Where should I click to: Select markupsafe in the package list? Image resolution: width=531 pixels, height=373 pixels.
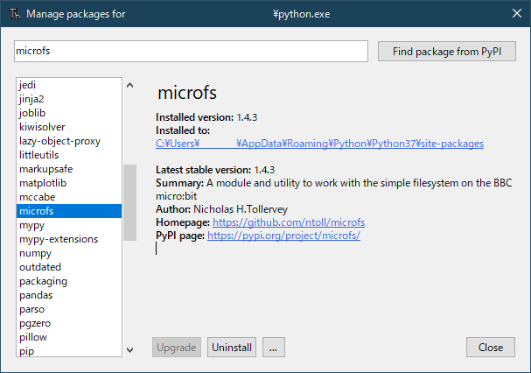tap(69, 169)
